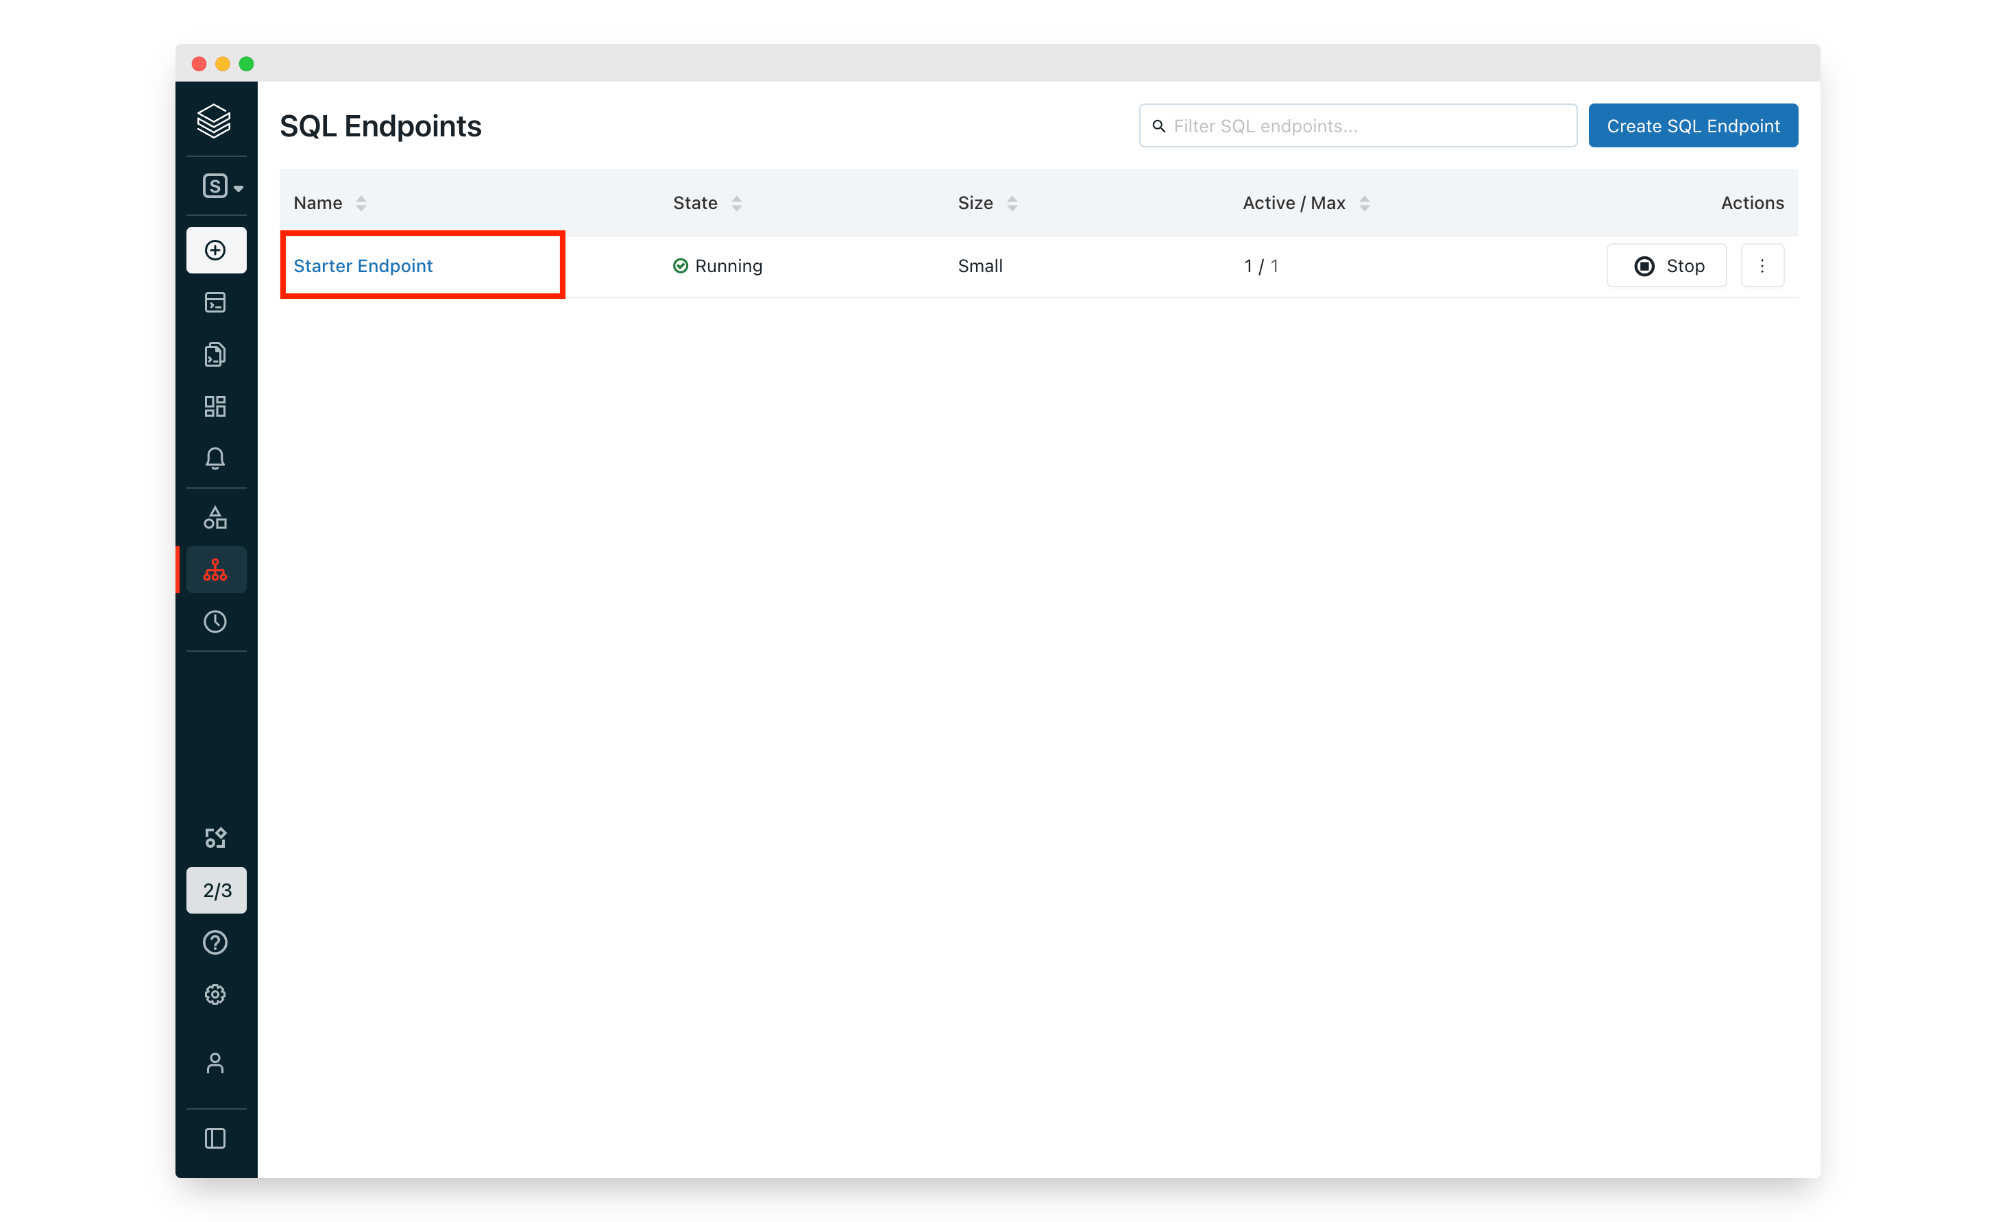Open the Settings gear icon
This screenshot has width=1996, height=1222.
pyautogui.click(x=215, y=994)
